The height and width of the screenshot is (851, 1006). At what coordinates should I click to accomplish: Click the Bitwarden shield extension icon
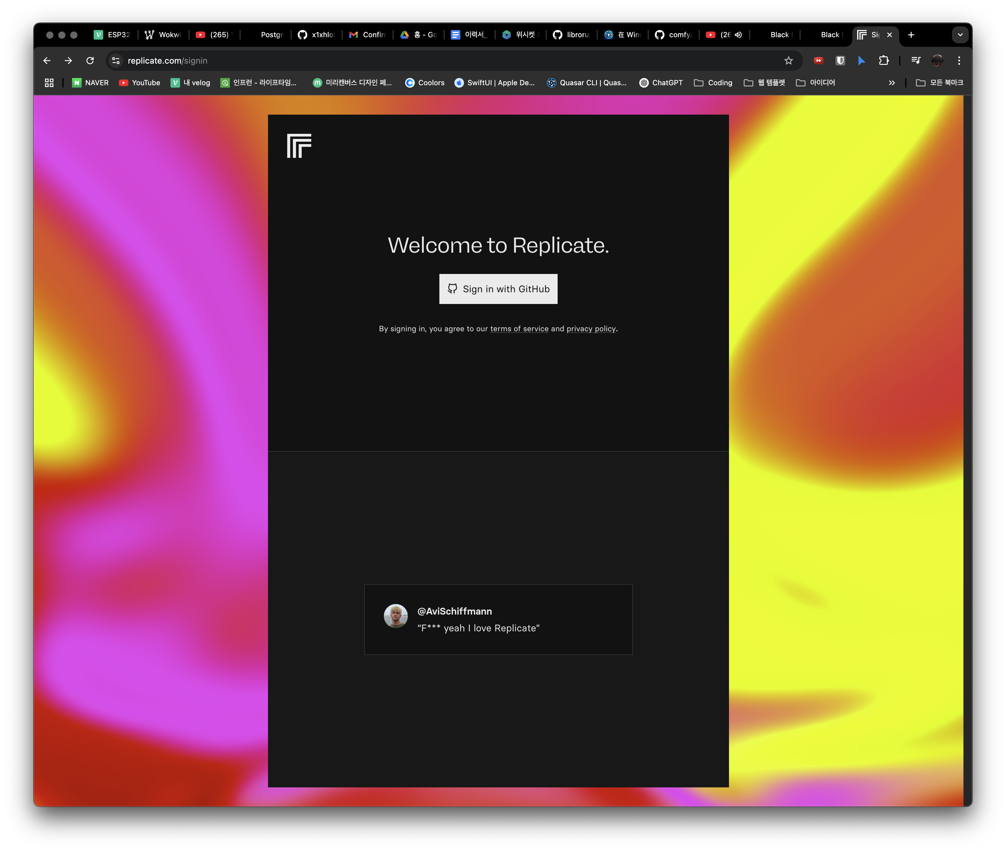pyautogui.click(x=840, y=61)
